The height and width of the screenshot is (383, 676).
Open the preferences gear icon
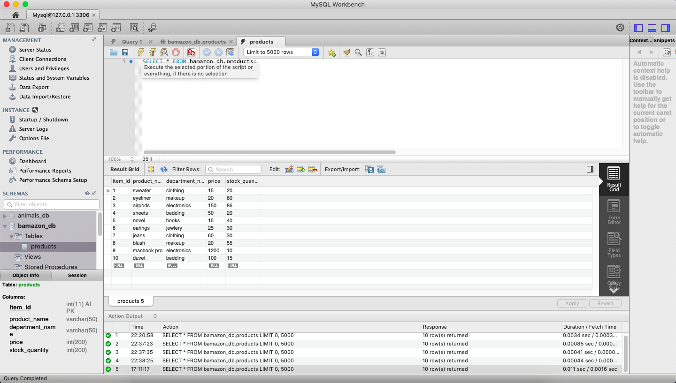pyautogui.click(x=620, y=28)
